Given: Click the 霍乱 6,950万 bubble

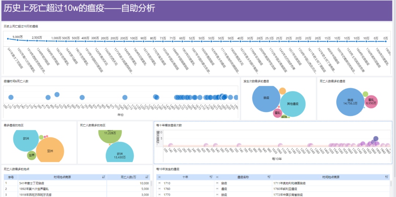Looking at the screenshot, I should (x=371, y=102).
